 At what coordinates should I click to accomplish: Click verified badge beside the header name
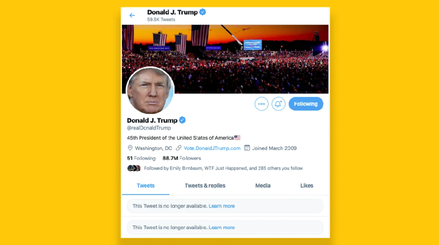203,12
